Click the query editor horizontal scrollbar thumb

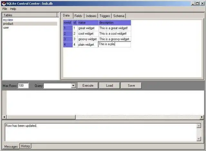tap(41, 117)
